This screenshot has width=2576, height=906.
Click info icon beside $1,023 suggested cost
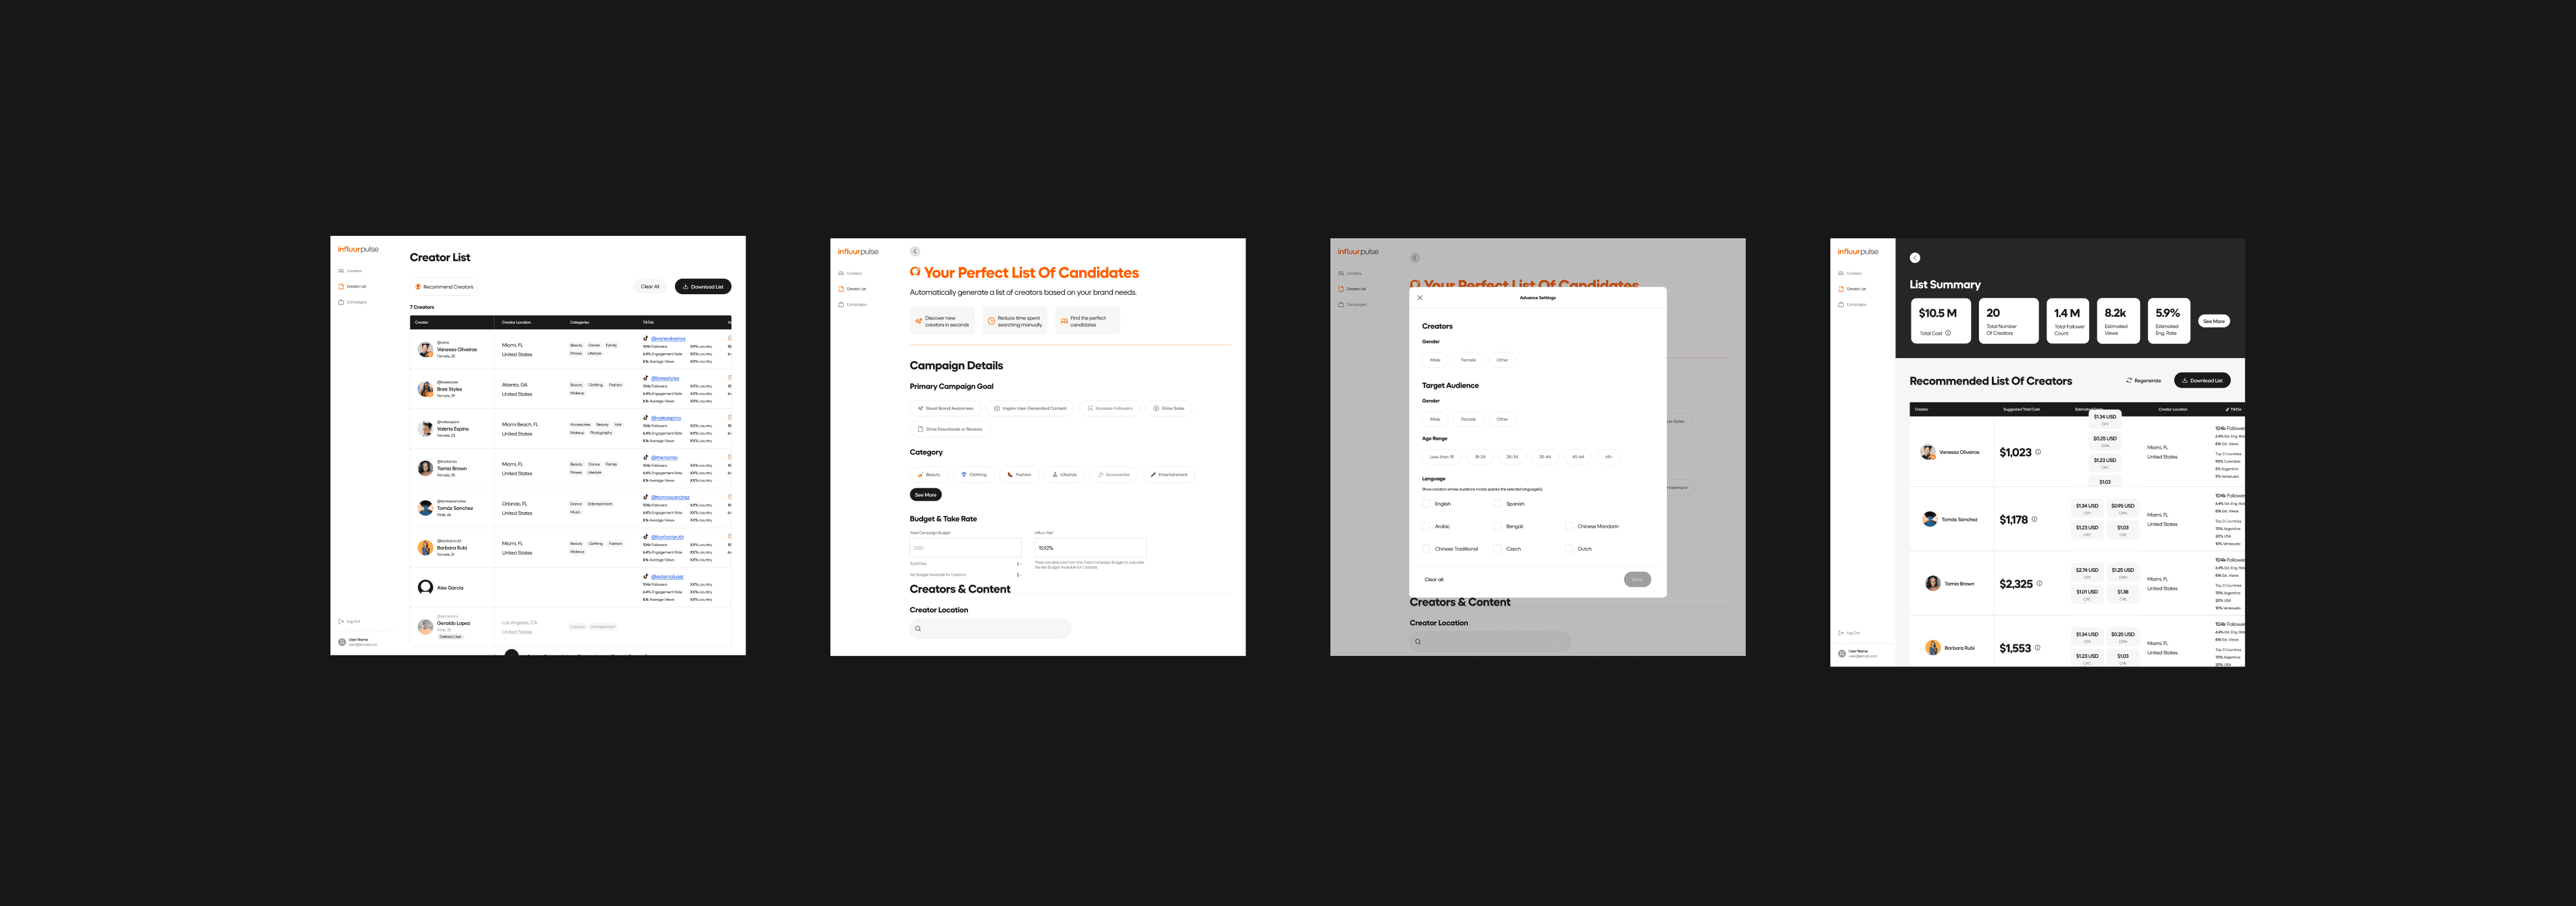tap(2038, 452)
